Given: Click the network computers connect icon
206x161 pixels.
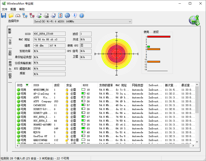Looking at the screenshot, I should (25, 15).
